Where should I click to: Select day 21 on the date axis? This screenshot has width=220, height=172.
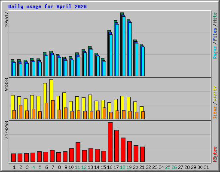pyautogui.click(x=142, y=167)
